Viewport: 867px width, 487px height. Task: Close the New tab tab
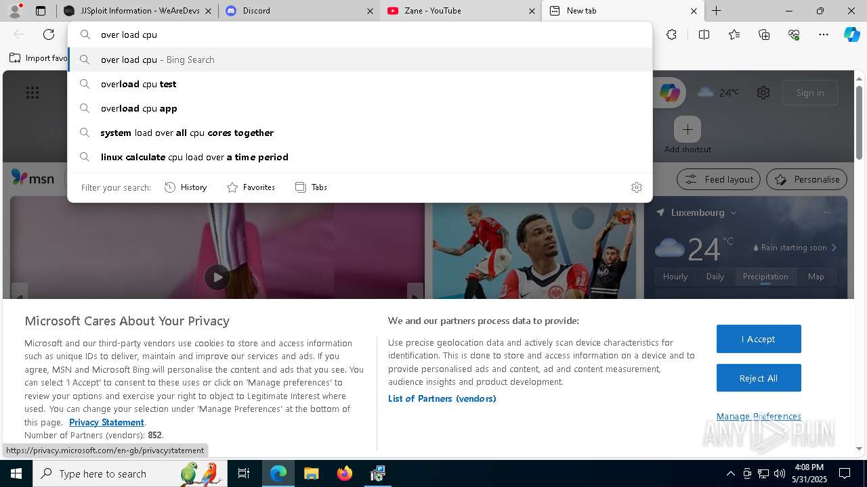tap(694, 11)
